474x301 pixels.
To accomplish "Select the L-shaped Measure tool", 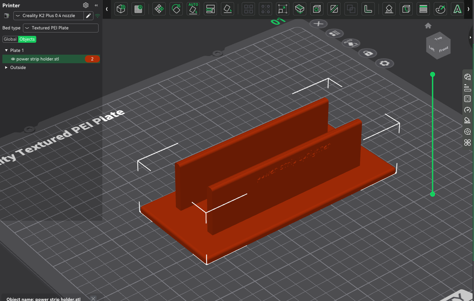I will pos(368,9).
